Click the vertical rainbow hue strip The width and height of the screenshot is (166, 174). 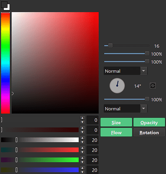6,63
